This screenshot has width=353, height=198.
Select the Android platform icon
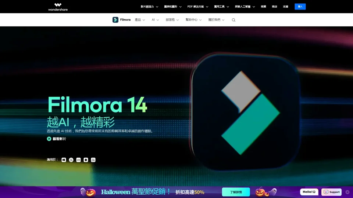(x=86, y=160)
